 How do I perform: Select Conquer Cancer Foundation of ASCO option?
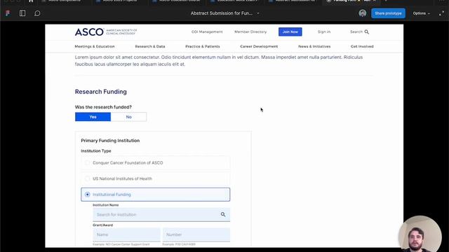tap(155, 162)
